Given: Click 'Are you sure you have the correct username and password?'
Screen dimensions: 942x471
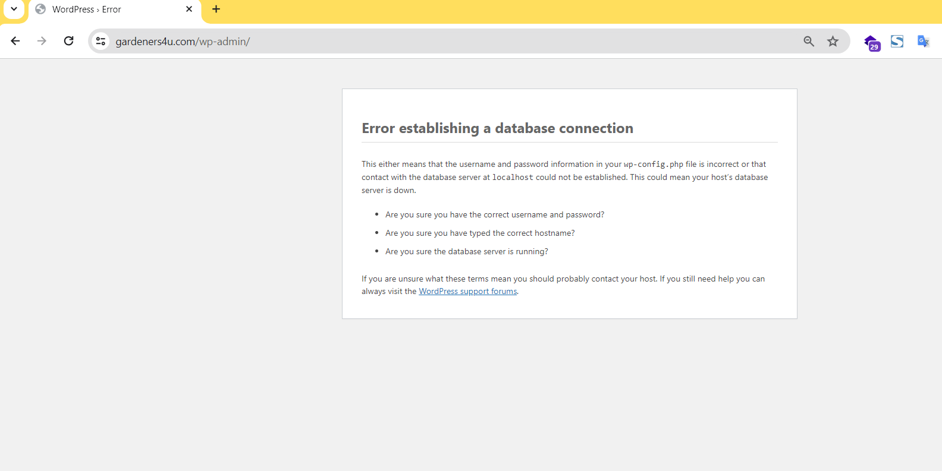Looking at the screenshot, I should point(495,214).
